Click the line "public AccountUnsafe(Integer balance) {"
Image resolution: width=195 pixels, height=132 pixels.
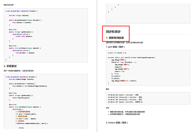25,20
